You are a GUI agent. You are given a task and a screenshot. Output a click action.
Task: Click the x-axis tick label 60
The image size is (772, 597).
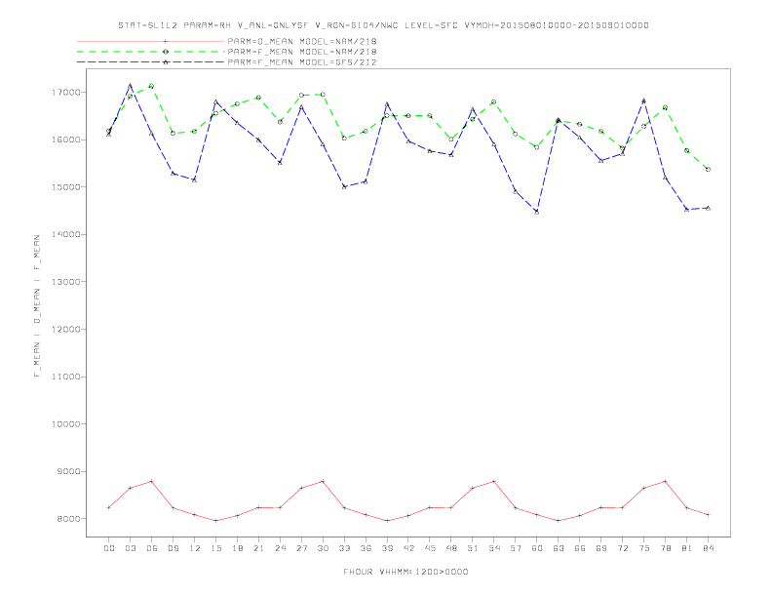537,548
